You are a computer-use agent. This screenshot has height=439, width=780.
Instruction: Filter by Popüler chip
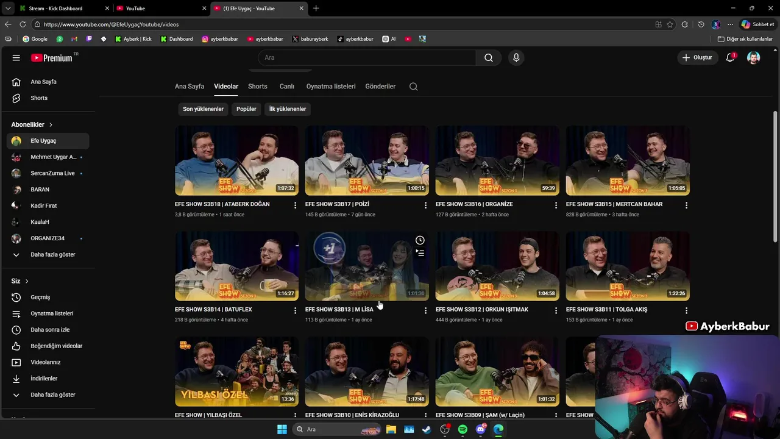(x=246, y=109)
